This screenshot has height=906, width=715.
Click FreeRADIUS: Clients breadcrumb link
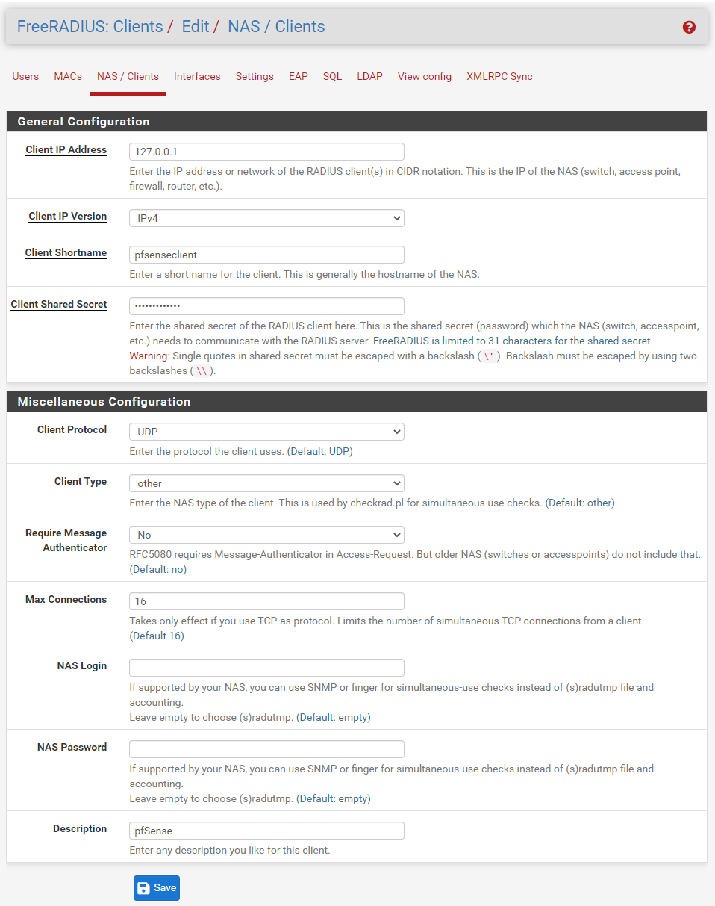point(90,27)
